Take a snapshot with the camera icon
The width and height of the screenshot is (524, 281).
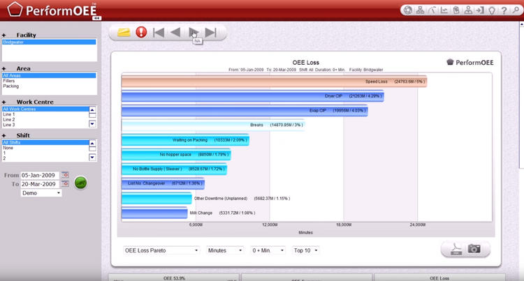point(474,249)
